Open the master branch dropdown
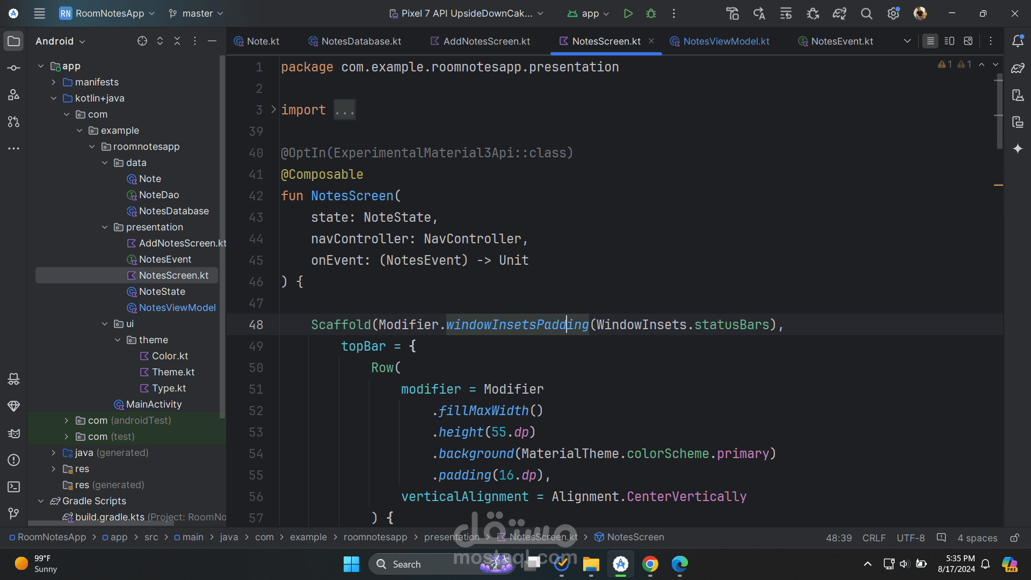1031x580 pixels. coord(196,13)
